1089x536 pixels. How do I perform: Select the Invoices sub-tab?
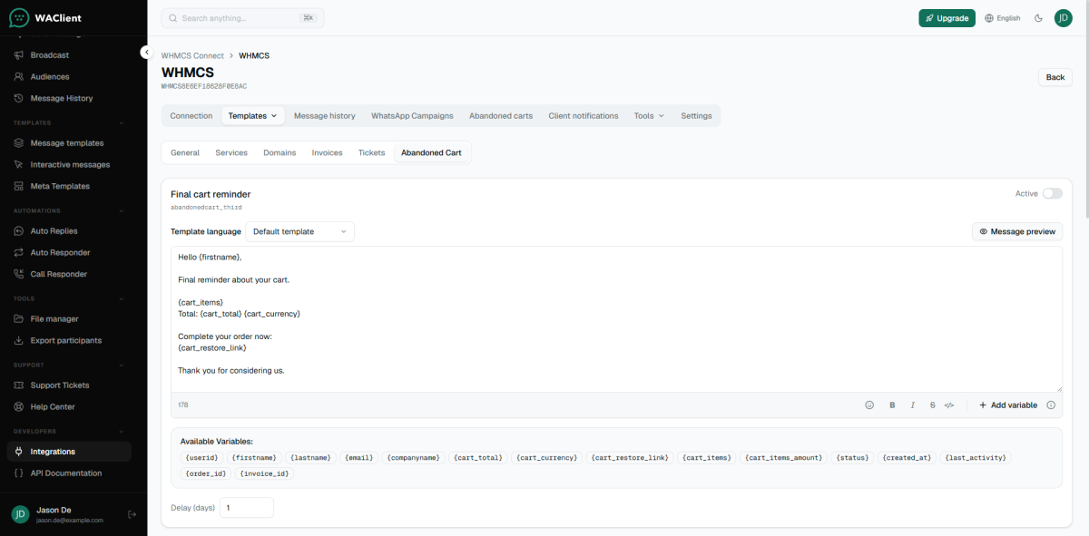(x=328, y=152)
